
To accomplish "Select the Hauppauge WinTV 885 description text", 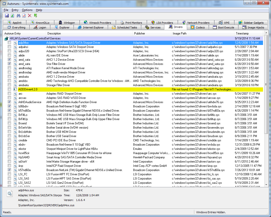I will [x=79, y=153].
